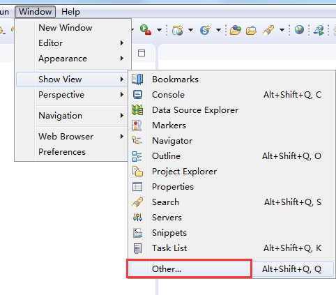
Task: Click the Open Task folder toolbar icon
Action: tap(251, 30)
